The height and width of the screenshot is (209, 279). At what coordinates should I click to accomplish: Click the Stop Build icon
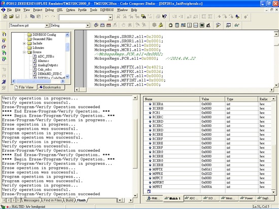pos(115,25)
